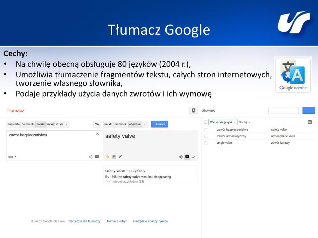The width and height of the screenshot is (318, 238).
Task: Expand target language list arrow
Action: pyautogui.click(x=145, y=124)
